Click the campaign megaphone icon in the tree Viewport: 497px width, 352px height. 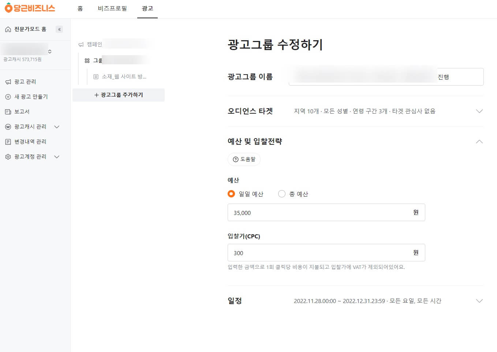pyautogui.click(x=81, y=45)
